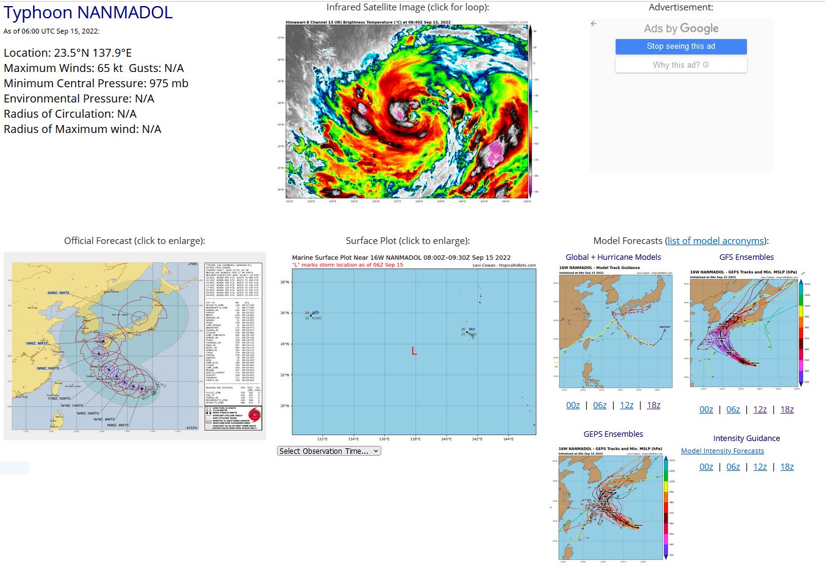Select 06z under GFS Ensembles
This screenshot has width=825, height=574.
(x=733, y=410)
